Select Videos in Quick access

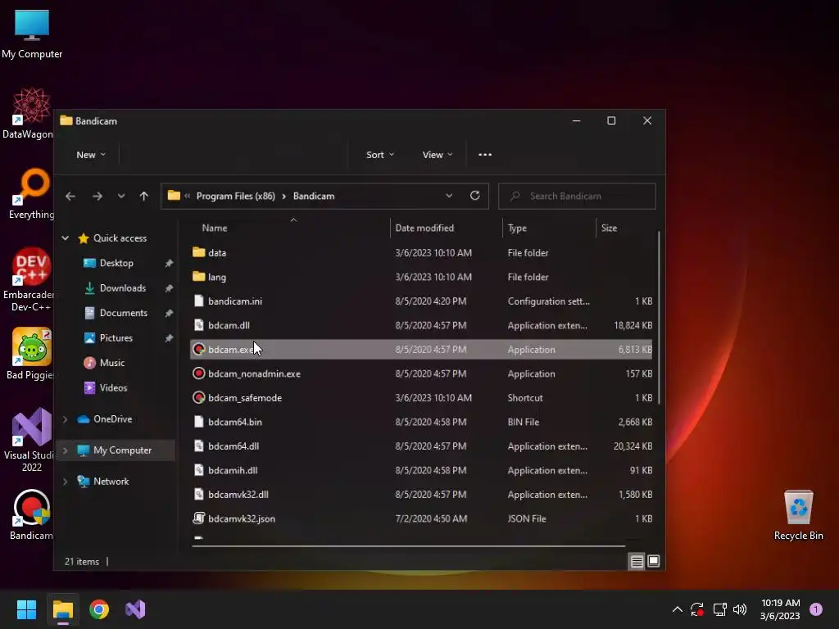point(113,387)
